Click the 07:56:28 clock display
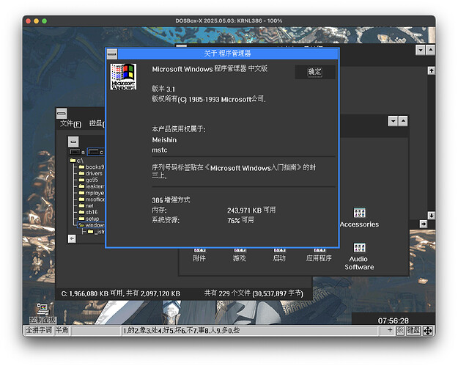 [x=394, y=321]
